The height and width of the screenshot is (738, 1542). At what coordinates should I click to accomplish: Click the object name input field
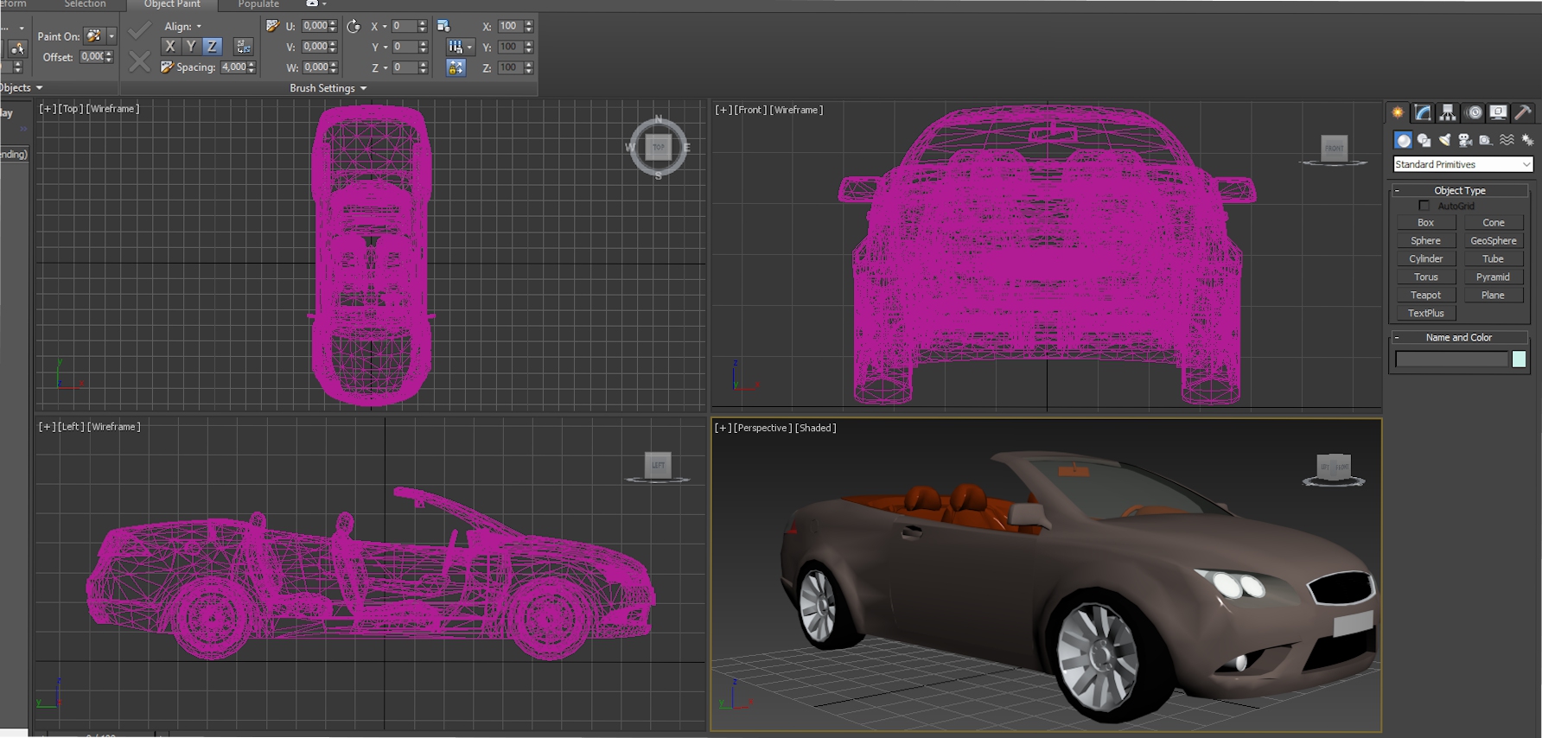tap(1451, 359)
